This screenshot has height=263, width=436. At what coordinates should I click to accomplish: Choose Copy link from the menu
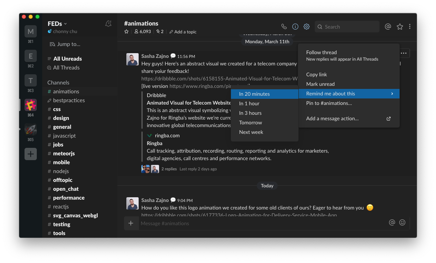[349, 75]
